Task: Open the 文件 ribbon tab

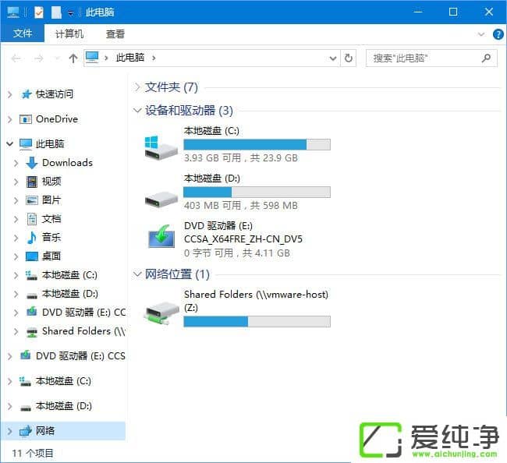Action: point(23,34)
